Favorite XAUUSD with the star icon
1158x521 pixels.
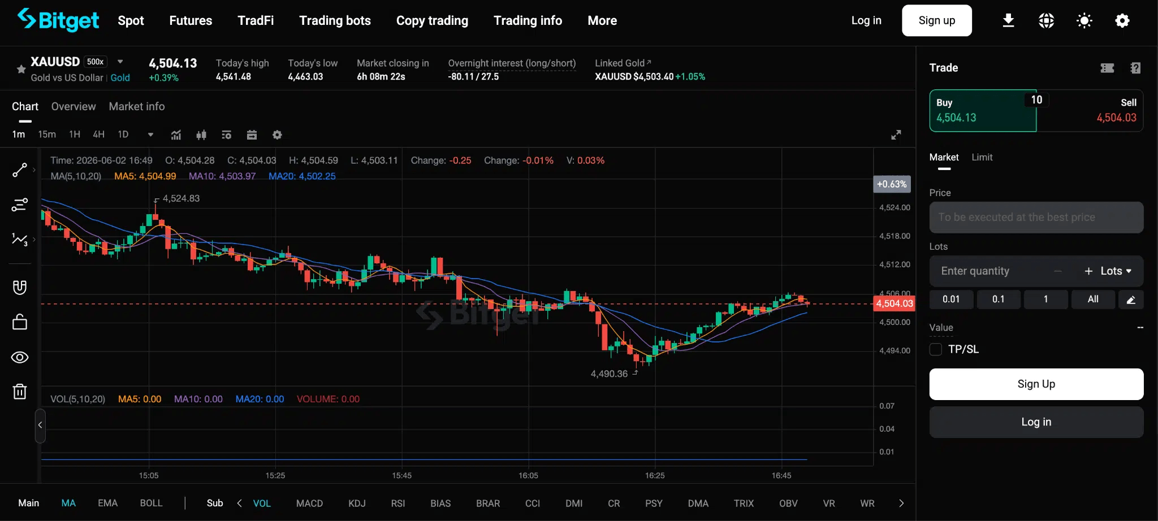point(21,70)
